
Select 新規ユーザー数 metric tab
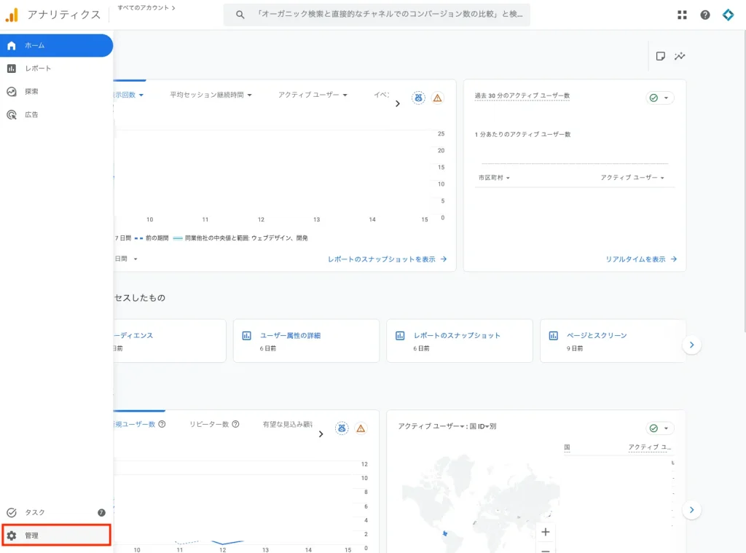coord(135,424)
